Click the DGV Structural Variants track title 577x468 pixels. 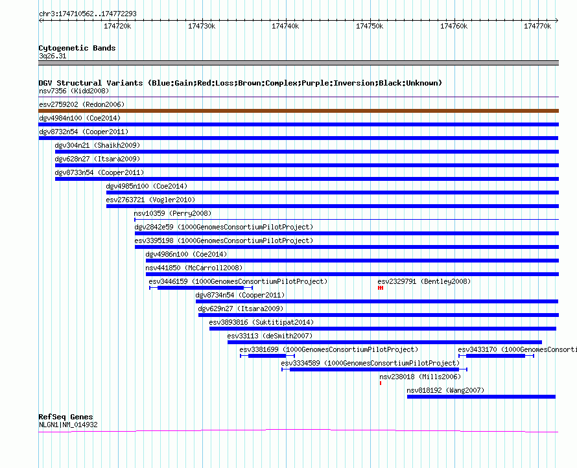(x=241, y=83)
